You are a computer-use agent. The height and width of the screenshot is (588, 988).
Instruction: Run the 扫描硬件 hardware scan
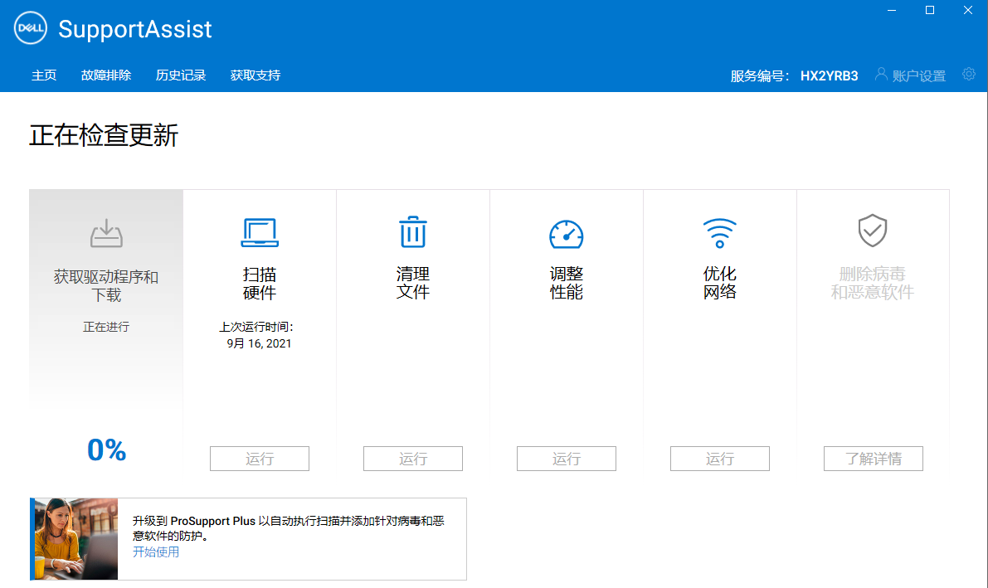click(260, 459)
